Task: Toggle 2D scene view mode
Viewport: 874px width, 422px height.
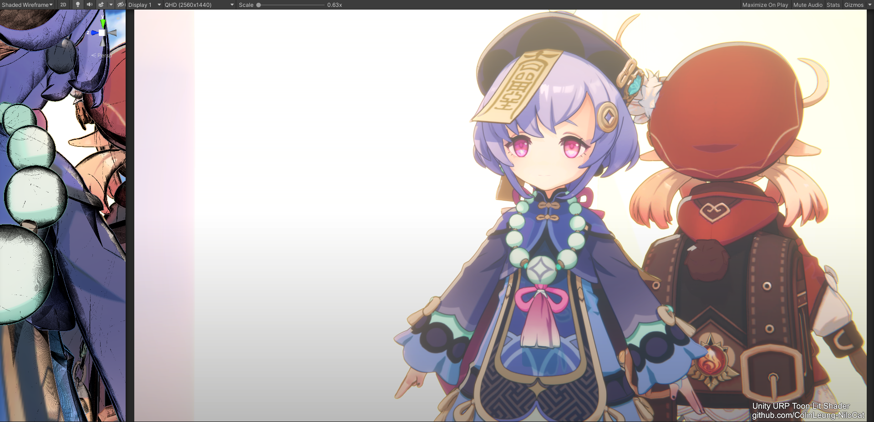Action: coord(63,5)
